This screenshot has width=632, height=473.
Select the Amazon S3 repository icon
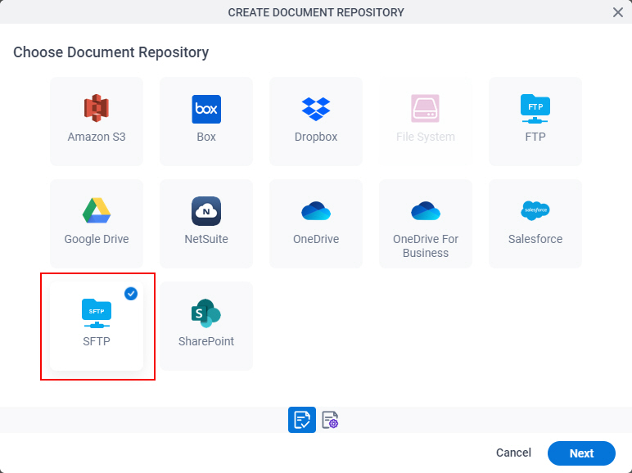97,108
